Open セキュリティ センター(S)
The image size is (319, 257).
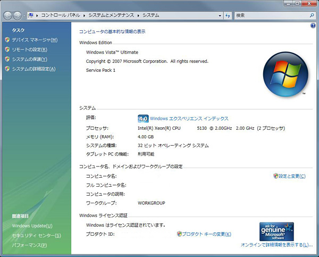[x=36, y=236]
